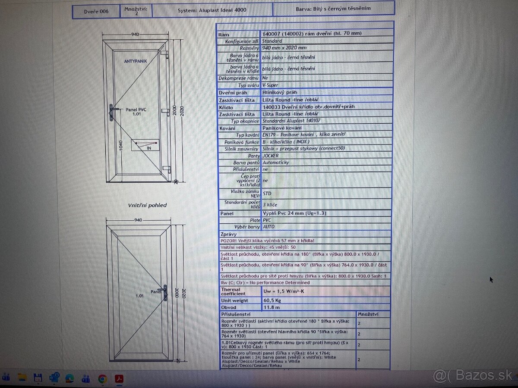This screenshot has width=518, height=388.
Task: Click the floppy disk app icon in taskbar
Action: coord(38,378)
